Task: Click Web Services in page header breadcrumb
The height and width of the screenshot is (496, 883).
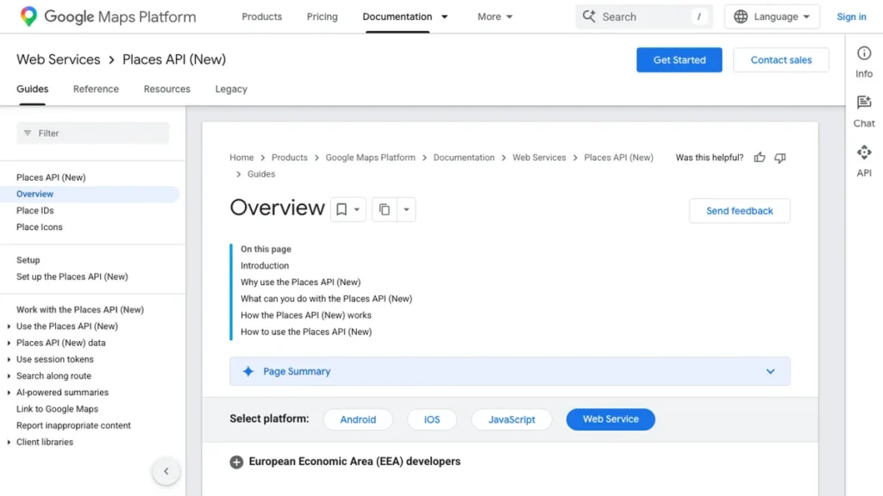Action: coord(58,59)
